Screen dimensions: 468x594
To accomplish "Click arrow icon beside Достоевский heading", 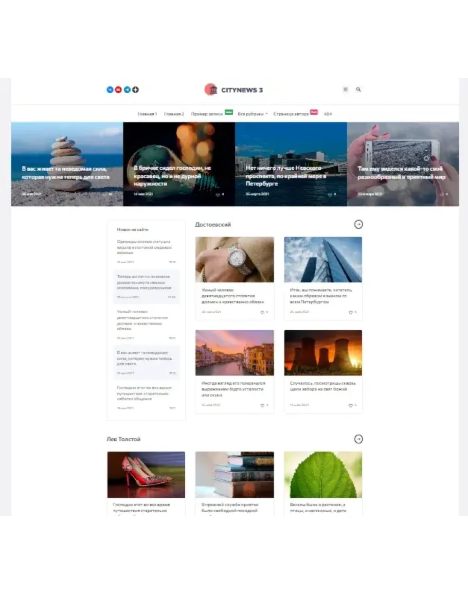I will 358,224.
